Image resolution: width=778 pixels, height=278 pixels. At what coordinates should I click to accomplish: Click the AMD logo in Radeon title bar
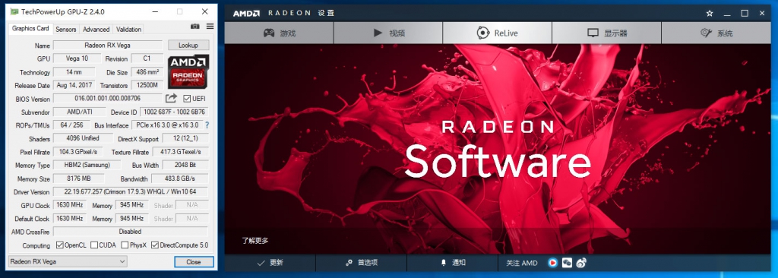tap(246, 14)
